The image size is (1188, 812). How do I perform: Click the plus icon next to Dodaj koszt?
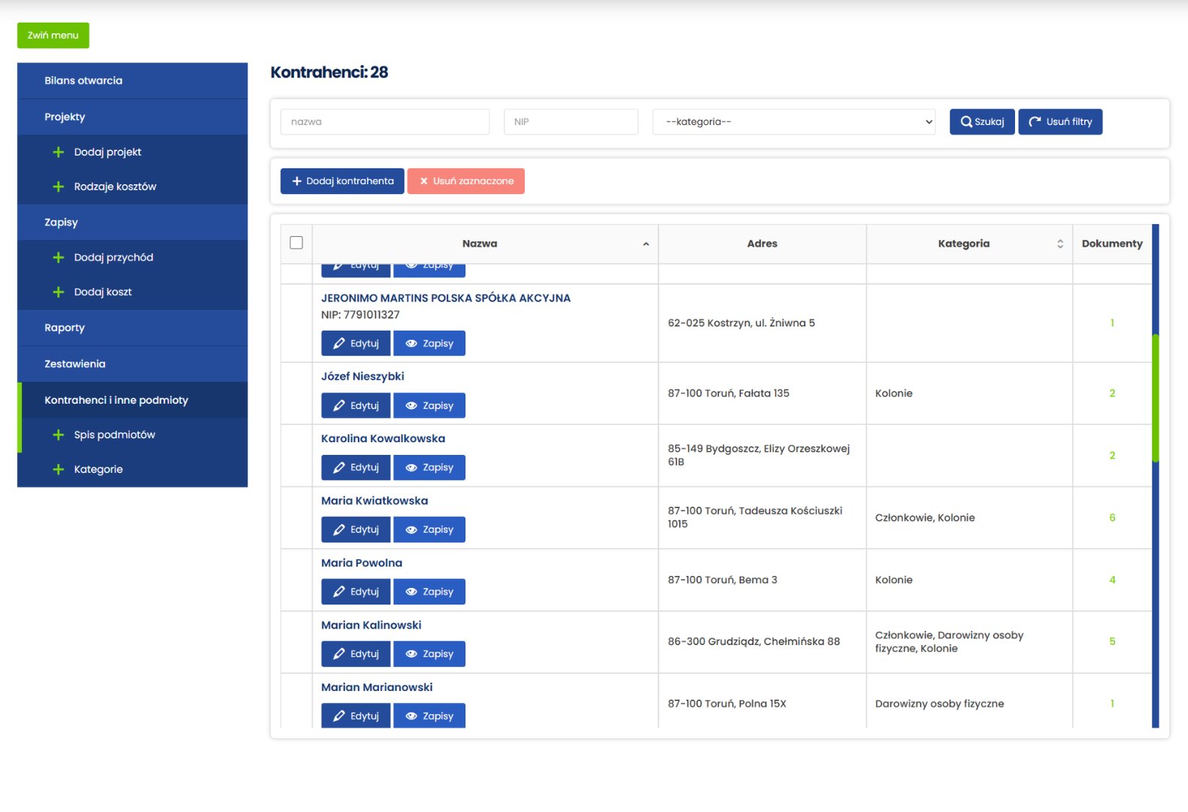(59, 292)
